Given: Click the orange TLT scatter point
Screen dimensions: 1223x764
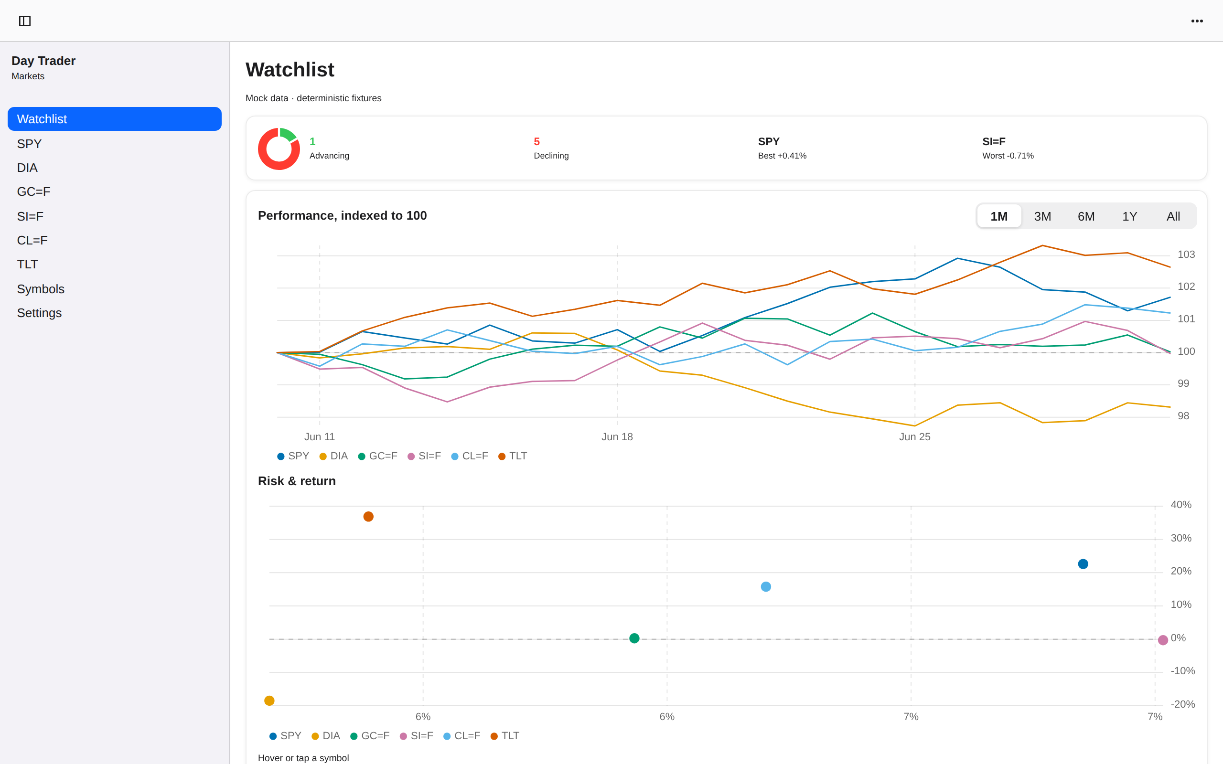Looking at the screenshot, I should click(x=368, y=516).
